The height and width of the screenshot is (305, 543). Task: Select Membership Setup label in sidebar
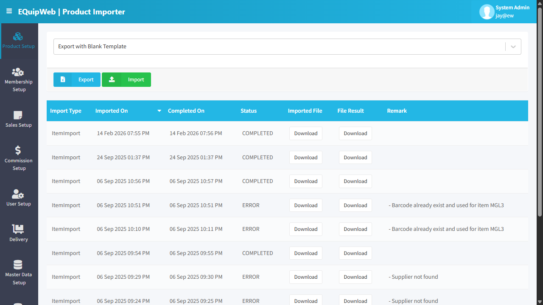pos(19,86)
